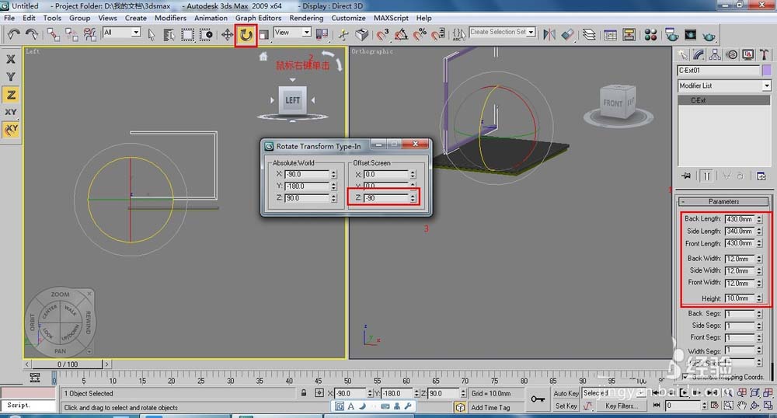The image size is (777, 418).
Task: Open the Select by Name list icon
Action: click(169, 34)
